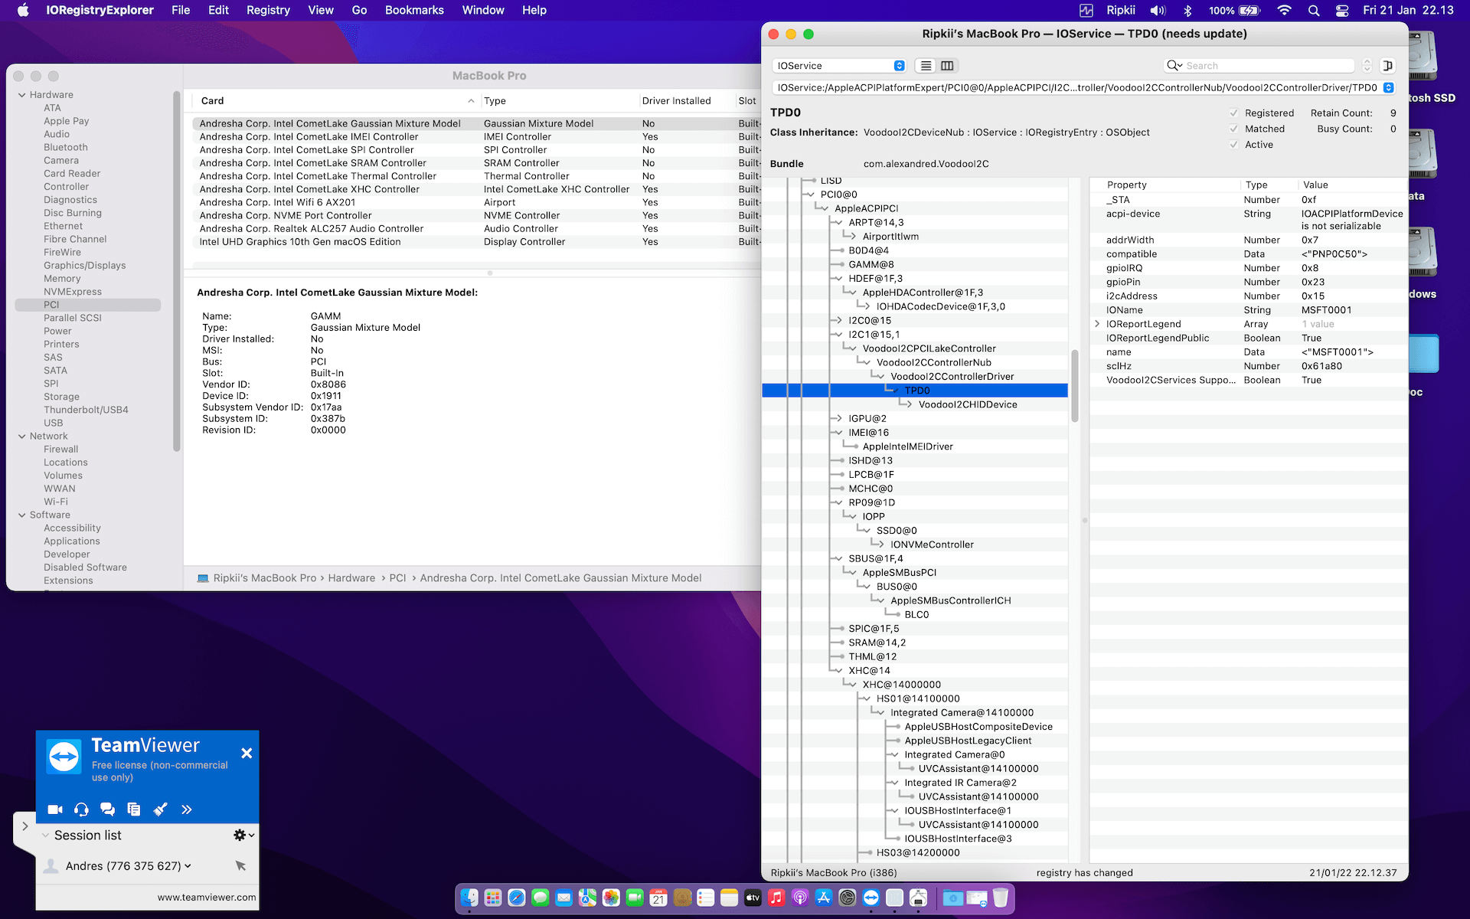Open Spotlight search in the menu bar
Viewport: 1470px width, 919px height.
(x=1314, y=10)
